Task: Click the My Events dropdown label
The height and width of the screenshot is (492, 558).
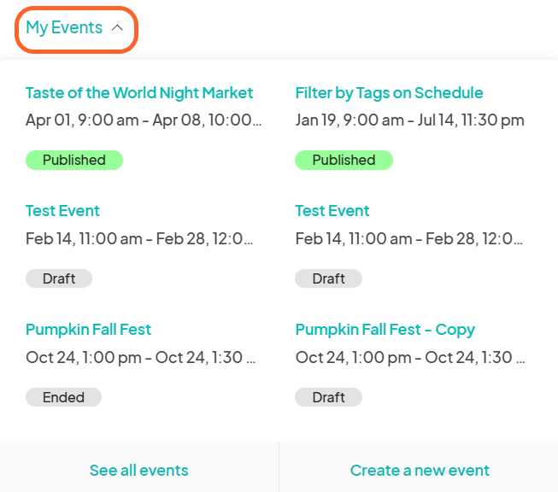Action: [x=64, y=28]
